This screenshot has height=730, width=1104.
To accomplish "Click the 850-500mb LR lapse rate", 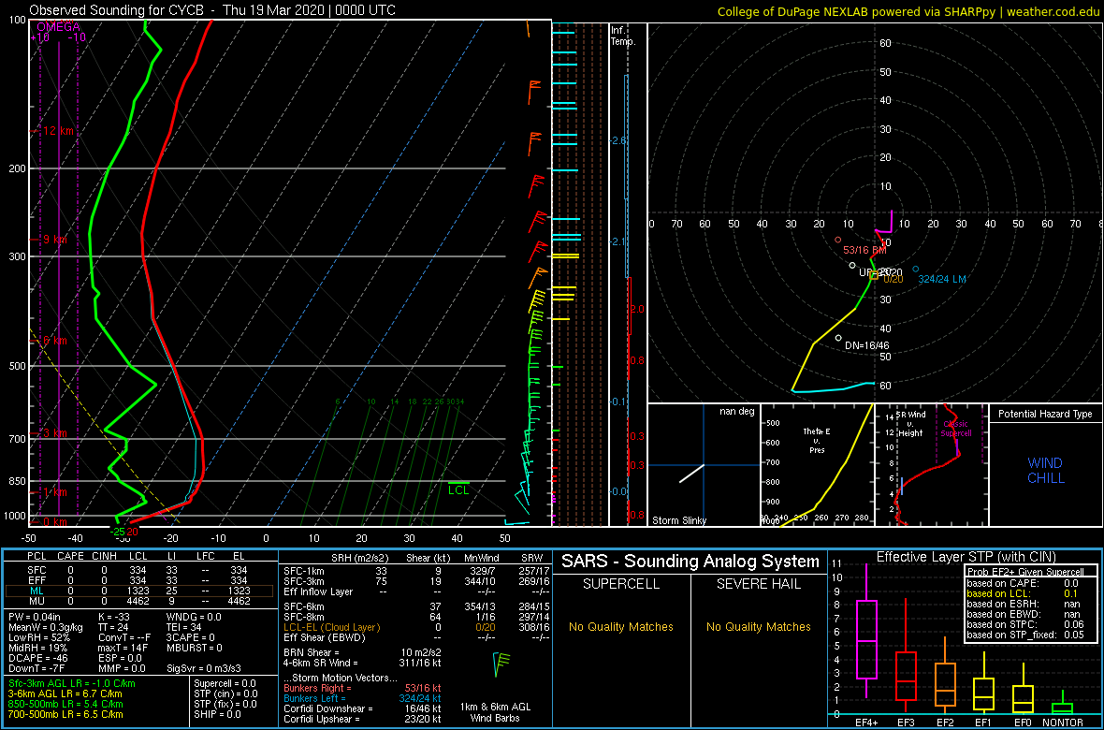I will click(65, 703).
